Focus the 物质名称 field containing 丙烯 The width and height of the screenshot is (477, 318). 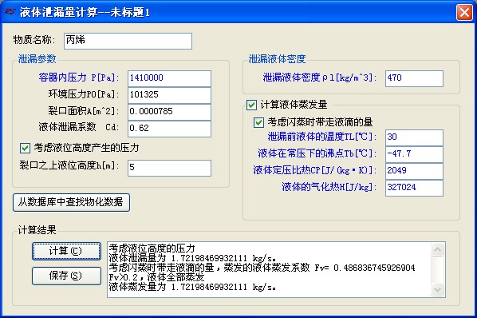click(128, 41)
